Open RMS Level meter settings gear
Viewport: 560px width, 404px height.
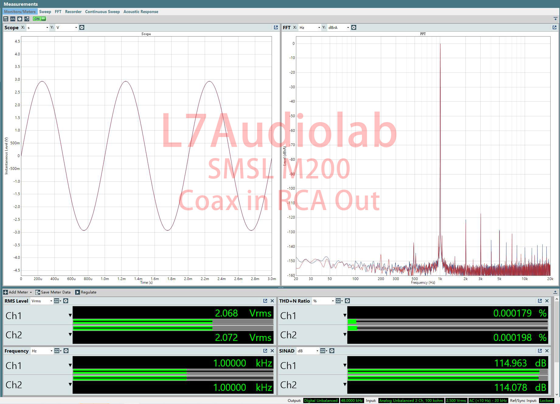click(x=66, y=301)
